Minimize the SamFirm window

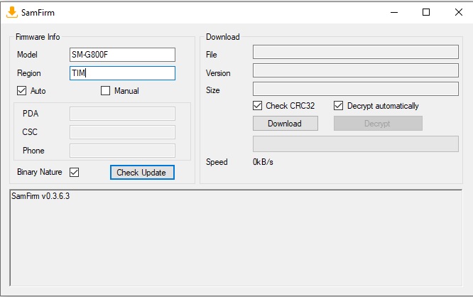click(x=394, y=12)
